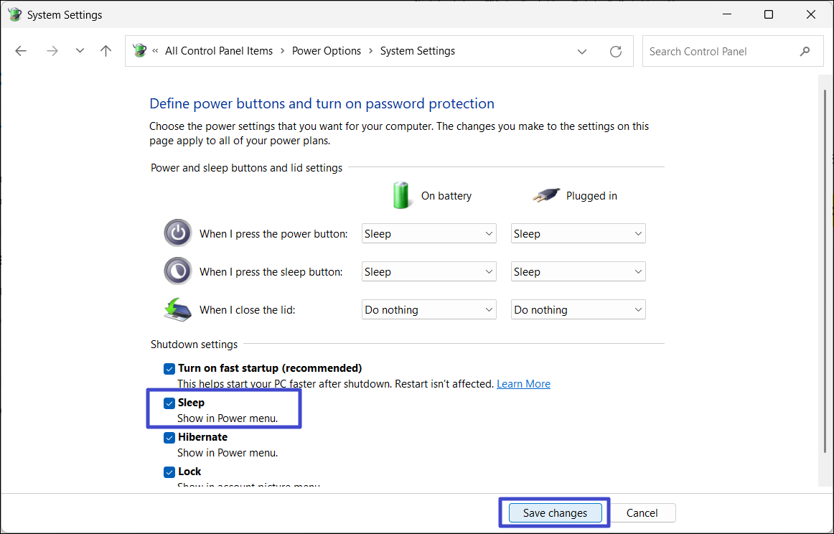Viewport: 834px width, 534px height.
Task: Click the Save changes button
Action: tap(555, 512)
